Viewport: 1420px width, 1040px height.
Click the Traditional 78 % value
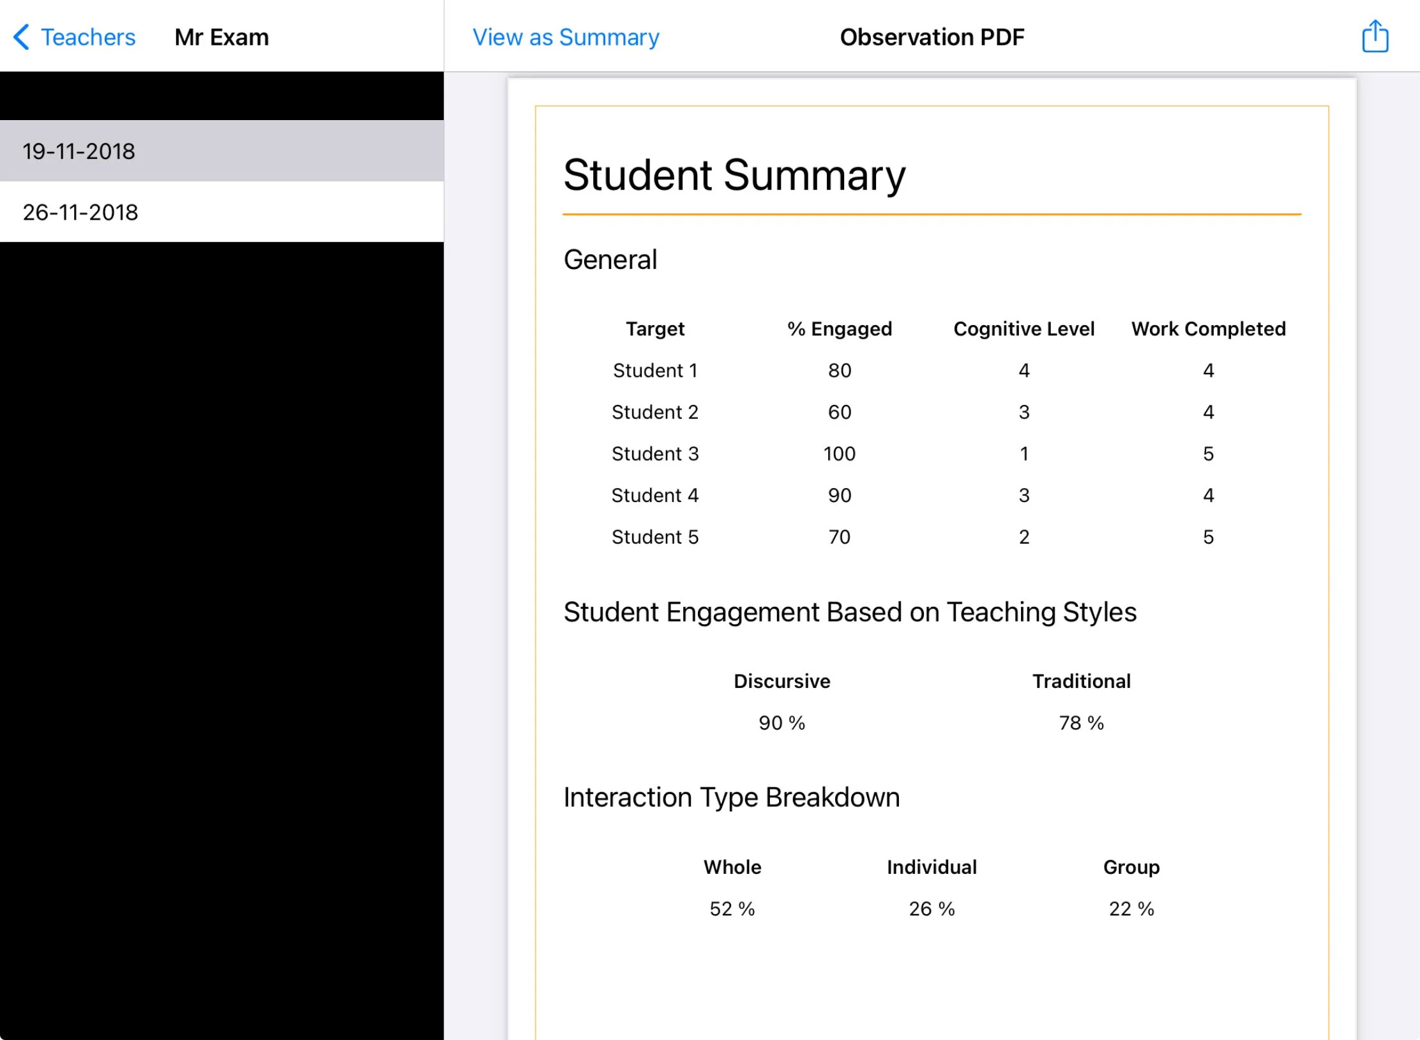tap(1081, 723)
